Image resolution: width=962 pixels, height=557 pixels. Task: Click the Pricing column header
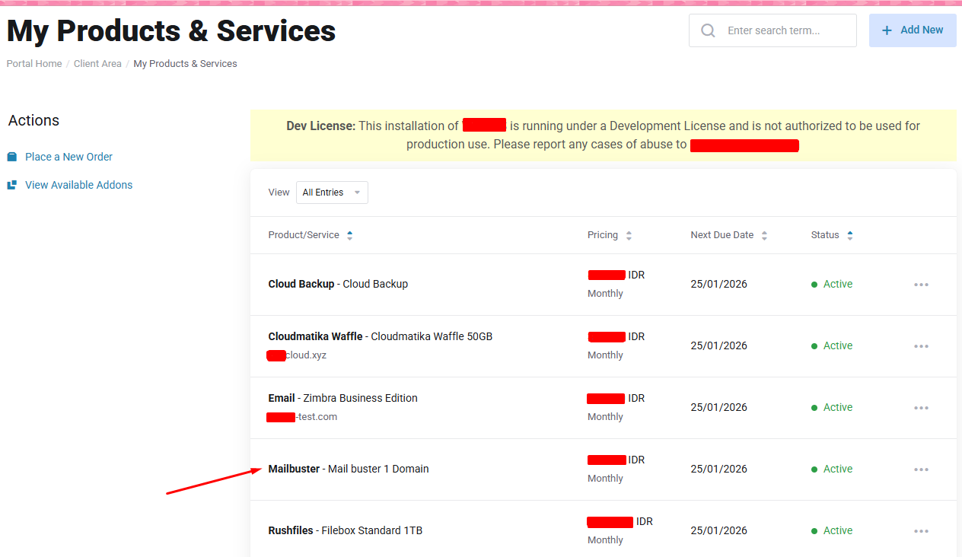[603, 235]
